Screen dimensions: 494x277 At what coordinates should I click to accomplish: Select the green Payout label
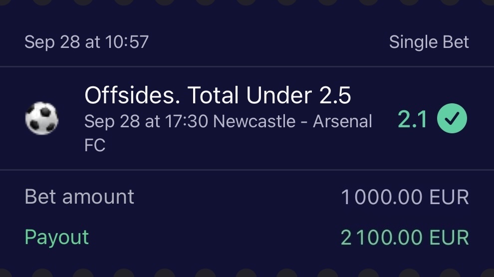pyautogui.click(x=56, y=237)
